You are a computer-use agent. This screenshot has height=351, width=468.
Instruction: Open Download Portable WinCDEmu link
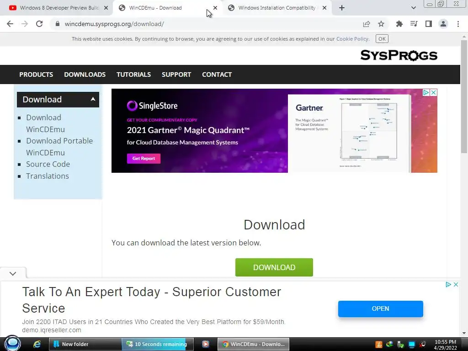pyautogui.click(x=59, y=147)
